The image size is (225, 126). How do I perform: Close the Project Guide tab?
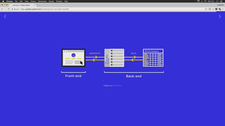34,5
